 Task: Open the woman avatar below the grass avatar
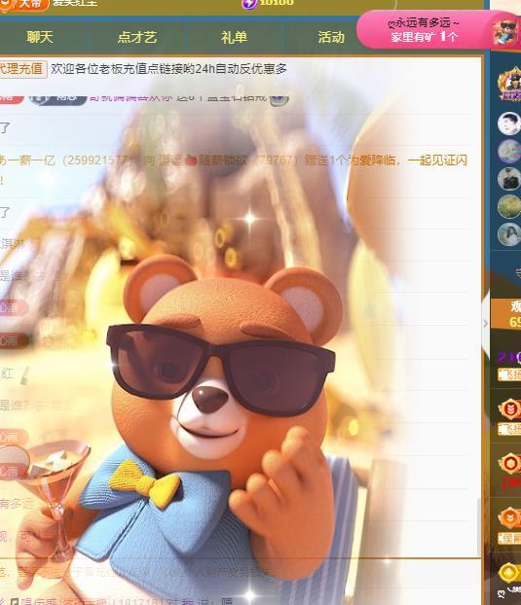(x=509, y=234)
